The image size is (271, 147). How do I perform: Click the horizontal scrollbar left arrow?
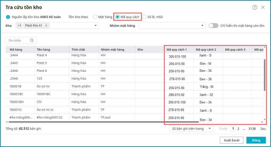(7, 122)
